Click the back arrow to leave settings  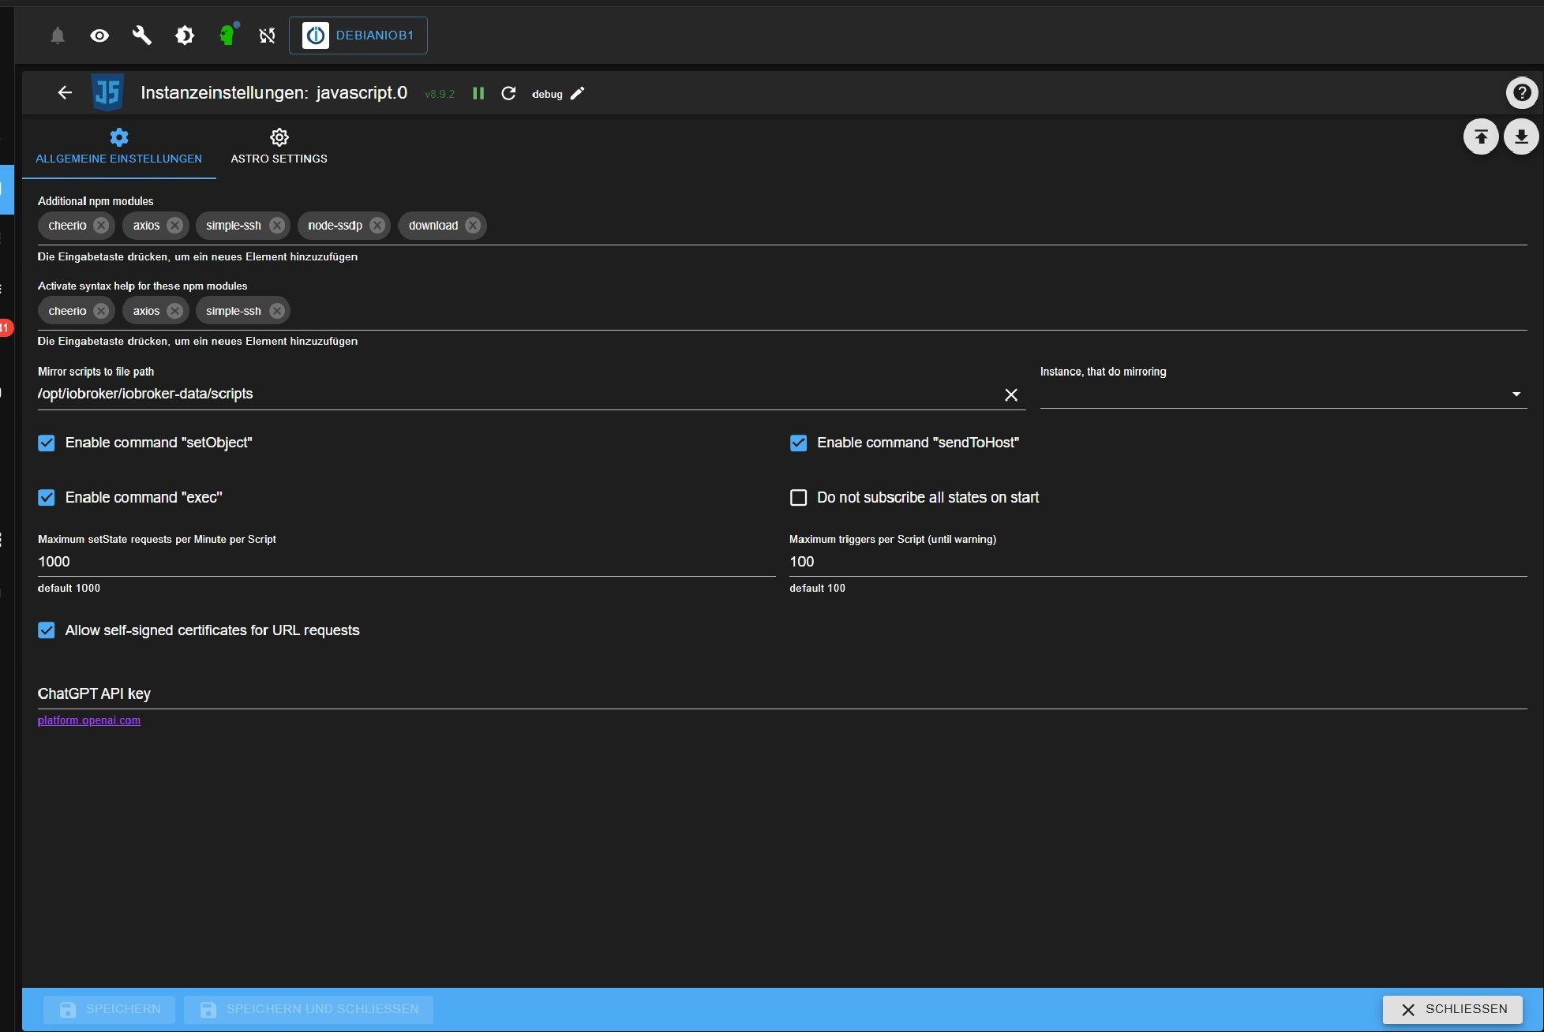65,93
